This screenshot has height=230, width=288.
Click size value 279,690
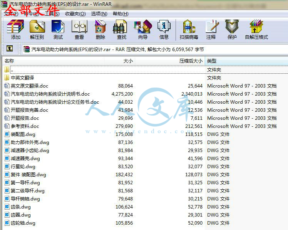pos(124,126)
